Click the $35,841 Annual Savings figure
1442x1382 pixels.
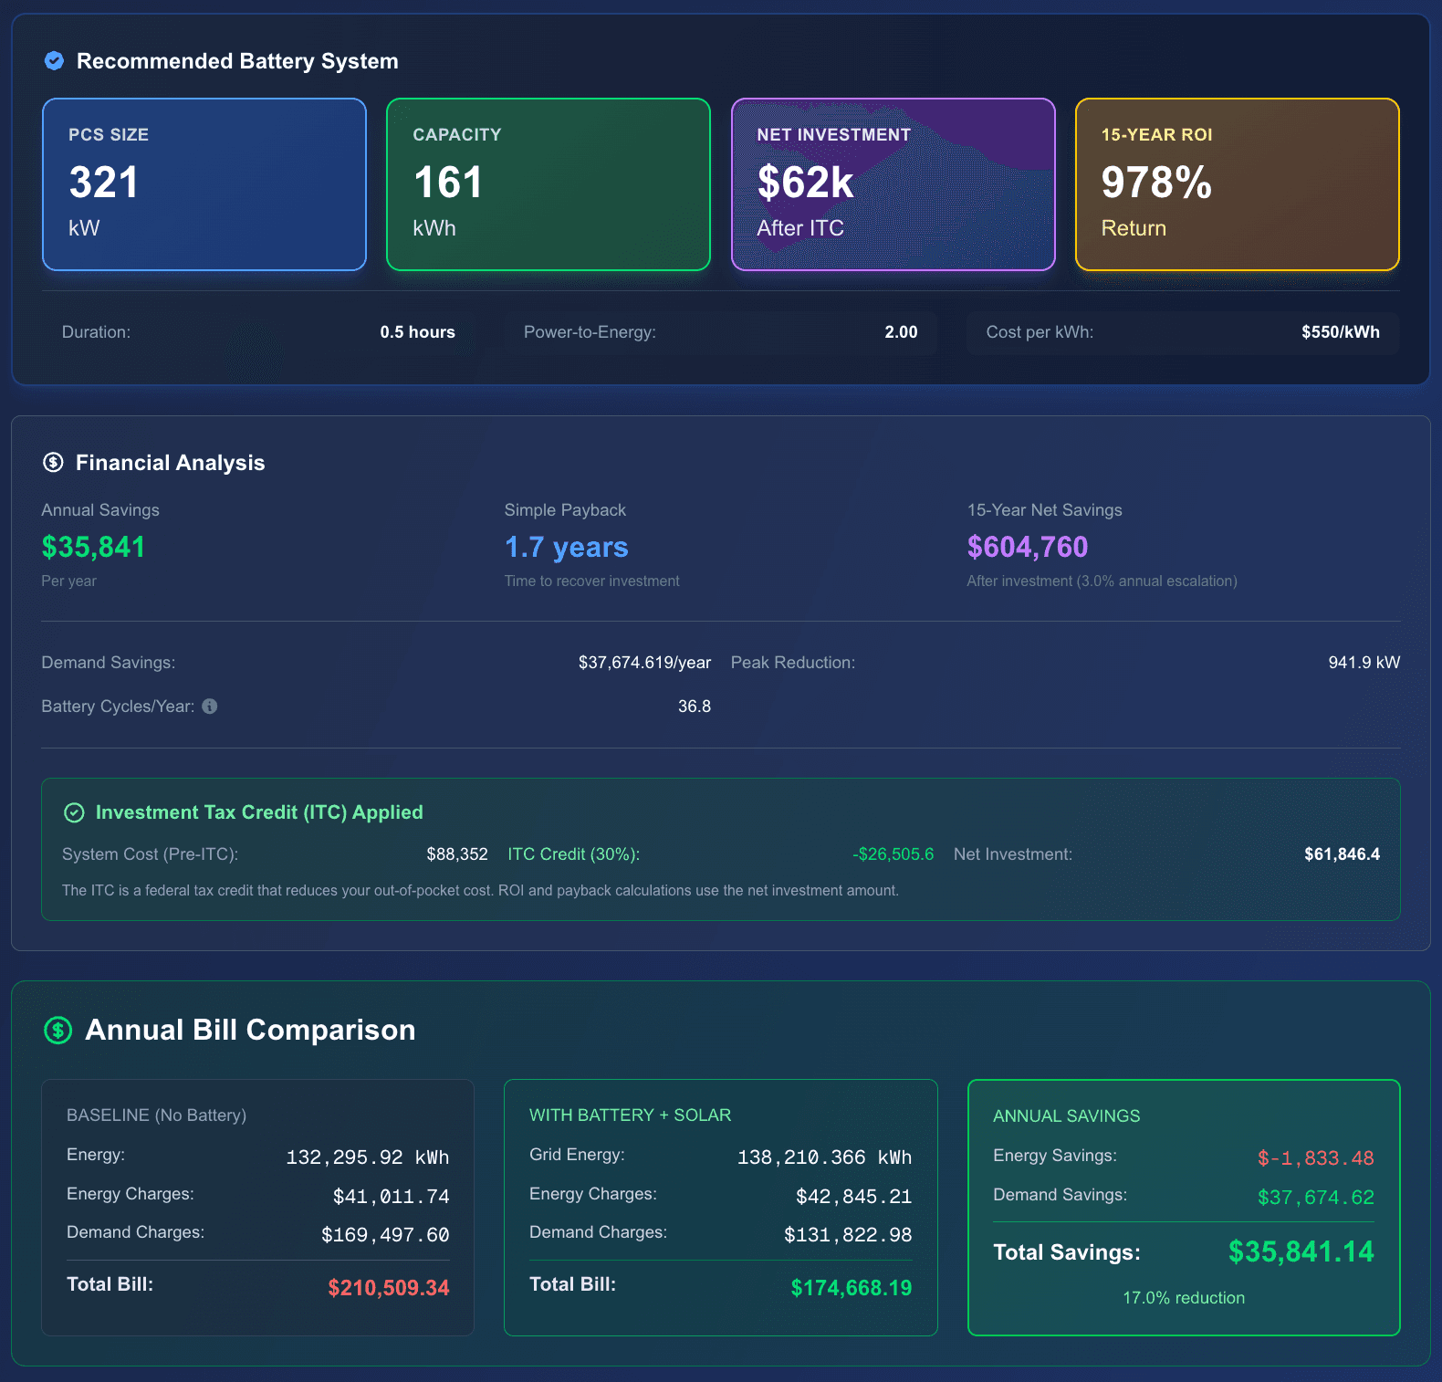coord(93,547)
